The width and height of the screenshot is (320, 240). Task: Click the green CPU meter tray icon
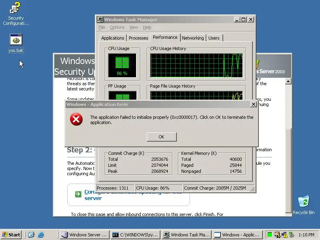270,235
